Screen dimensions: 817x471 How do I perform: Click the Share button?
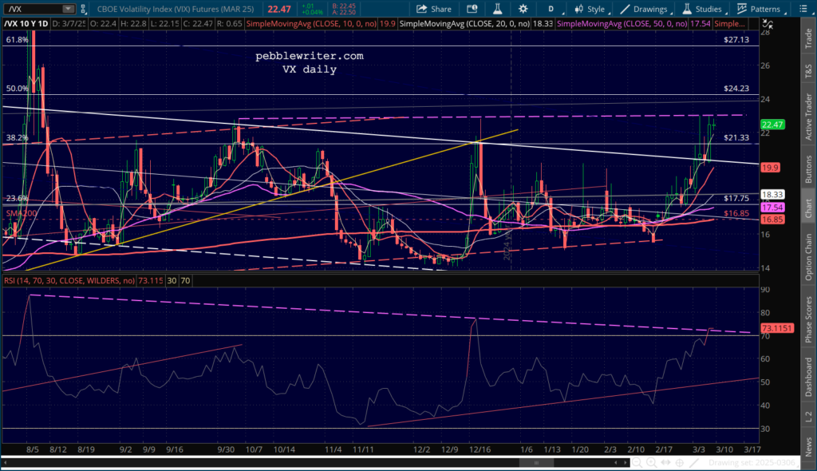click(433, 9)
